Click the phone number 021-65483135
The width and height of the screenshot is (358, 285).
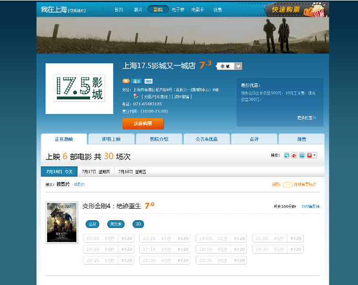pyautogui.click(x=148, y=104)
